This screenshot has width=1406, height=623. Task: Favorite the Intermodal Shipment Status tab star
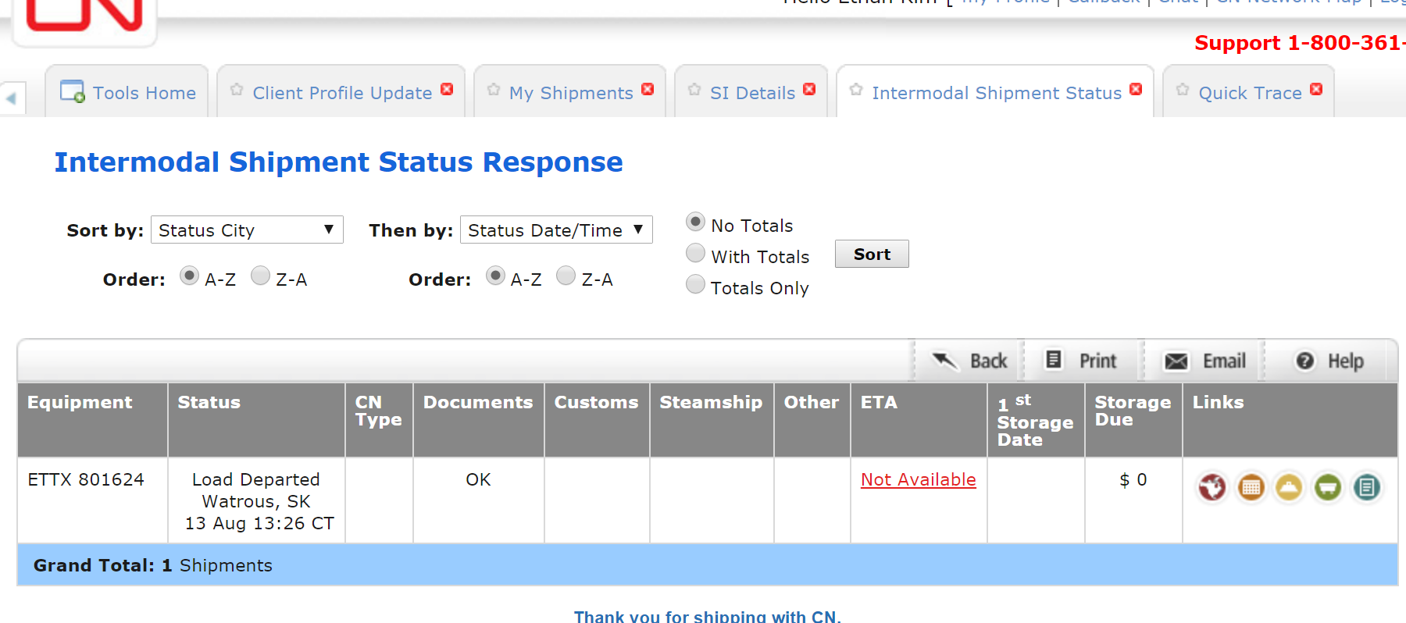point(856,90)
